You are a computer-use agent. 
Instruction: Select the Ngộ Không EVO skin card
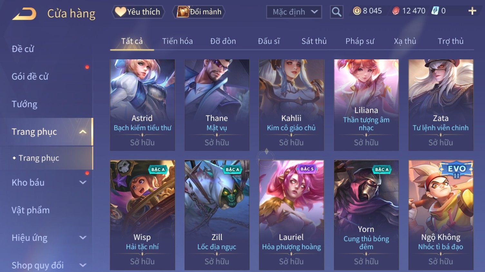[441, 215]
